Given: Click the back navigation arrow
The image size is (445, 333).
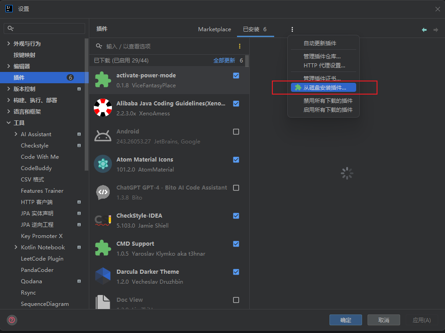Looking at the screenshot, I should 424,30.
